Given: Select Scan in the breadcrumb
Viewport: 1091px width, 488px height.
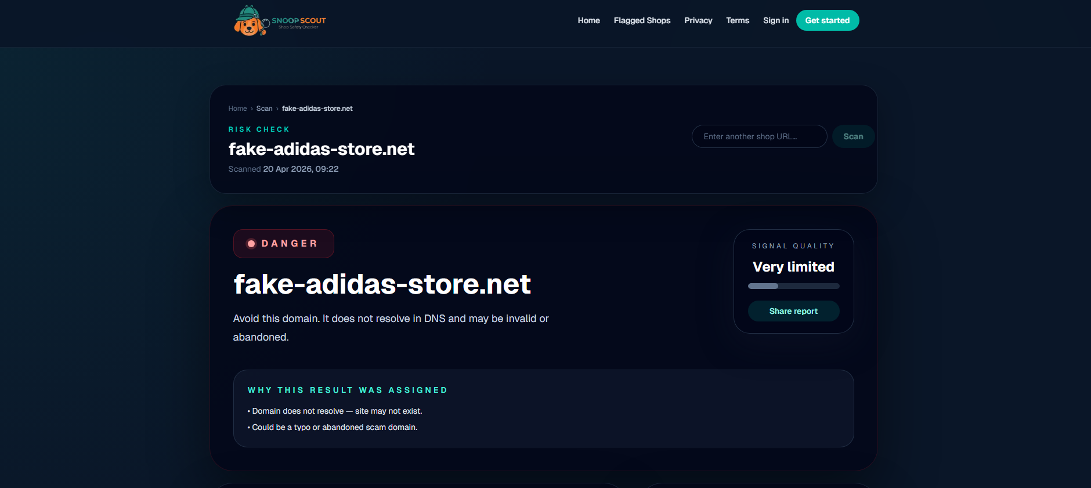Looking at the screenshot, I should coord(264,109).
